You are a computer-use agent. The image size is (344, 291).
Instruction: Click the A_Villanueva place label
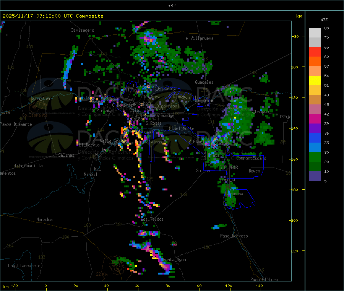[x=200, y=38]
